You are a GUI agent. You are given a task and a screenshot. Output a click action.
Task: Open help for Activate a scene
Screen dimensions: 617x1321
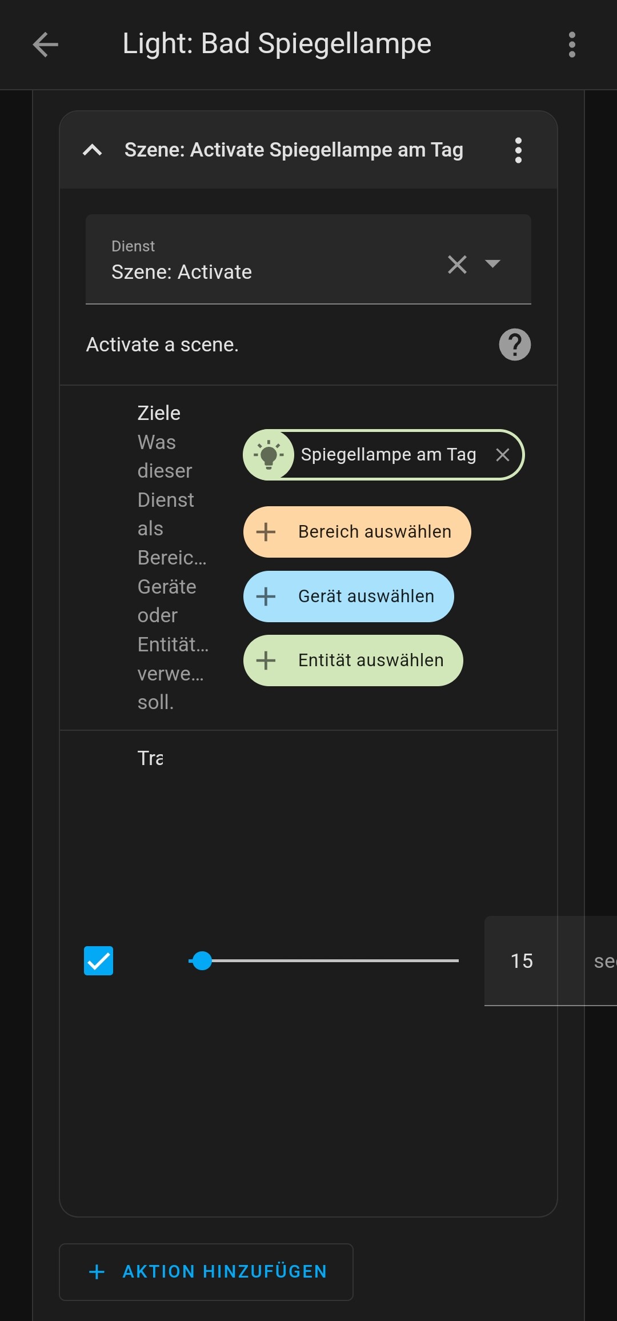[515, 345]
